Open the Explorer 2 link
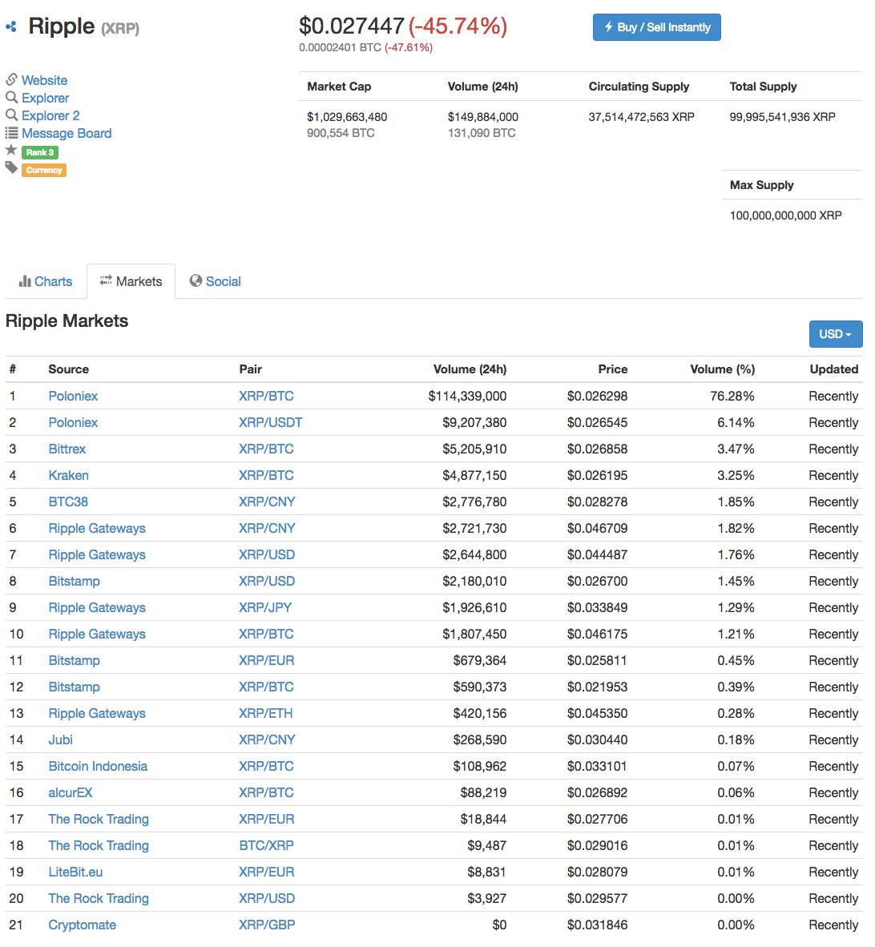 (x=50, y=115)
